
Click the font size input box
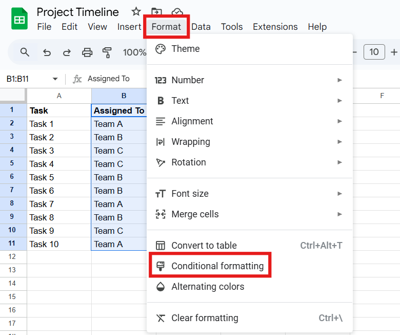pos(374,52)
